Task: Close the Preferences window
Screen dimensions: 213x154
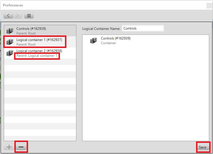Action: 209,5
